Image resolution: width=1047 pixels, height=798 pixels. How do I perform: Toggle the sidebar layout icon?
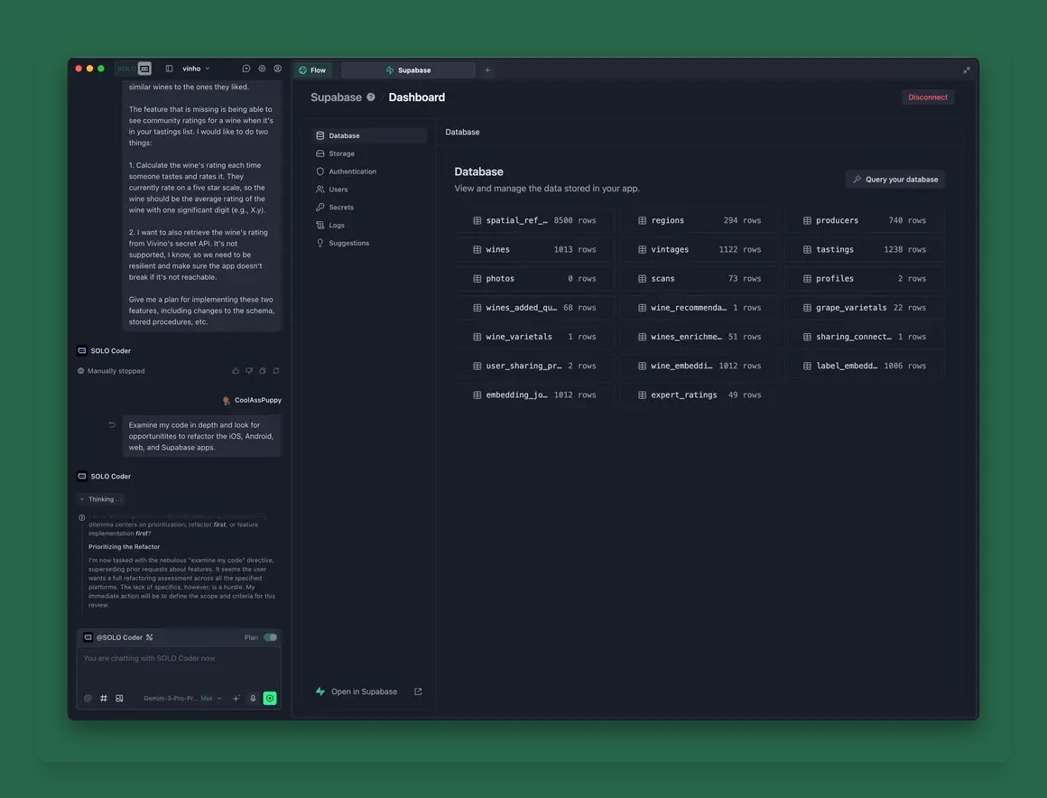tap(169, 69)
